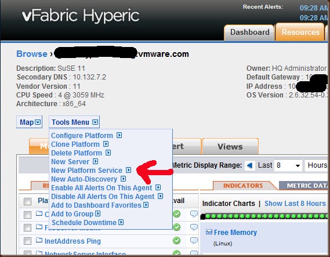Viewport: 330px width, 257px height.
Task: Follow the Browse breadcrumb link
Action: click(x=32, y=54)
